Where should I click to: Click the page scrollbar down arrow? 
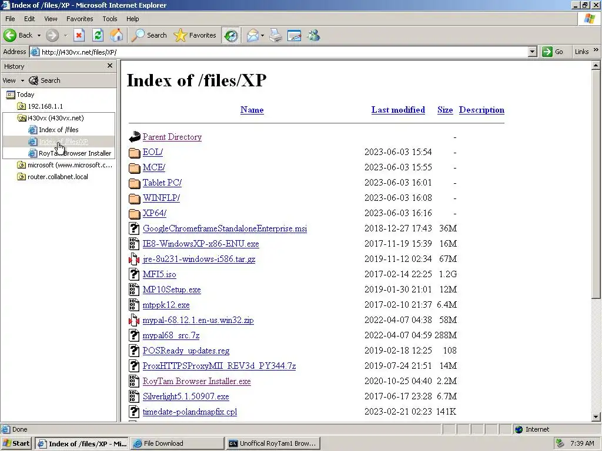596,417
